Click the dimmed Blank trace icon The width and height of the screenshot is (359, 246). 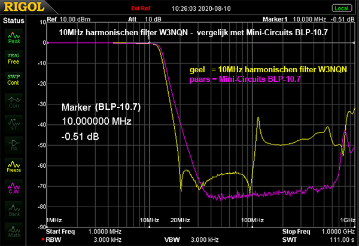click(x=14, y=210)
